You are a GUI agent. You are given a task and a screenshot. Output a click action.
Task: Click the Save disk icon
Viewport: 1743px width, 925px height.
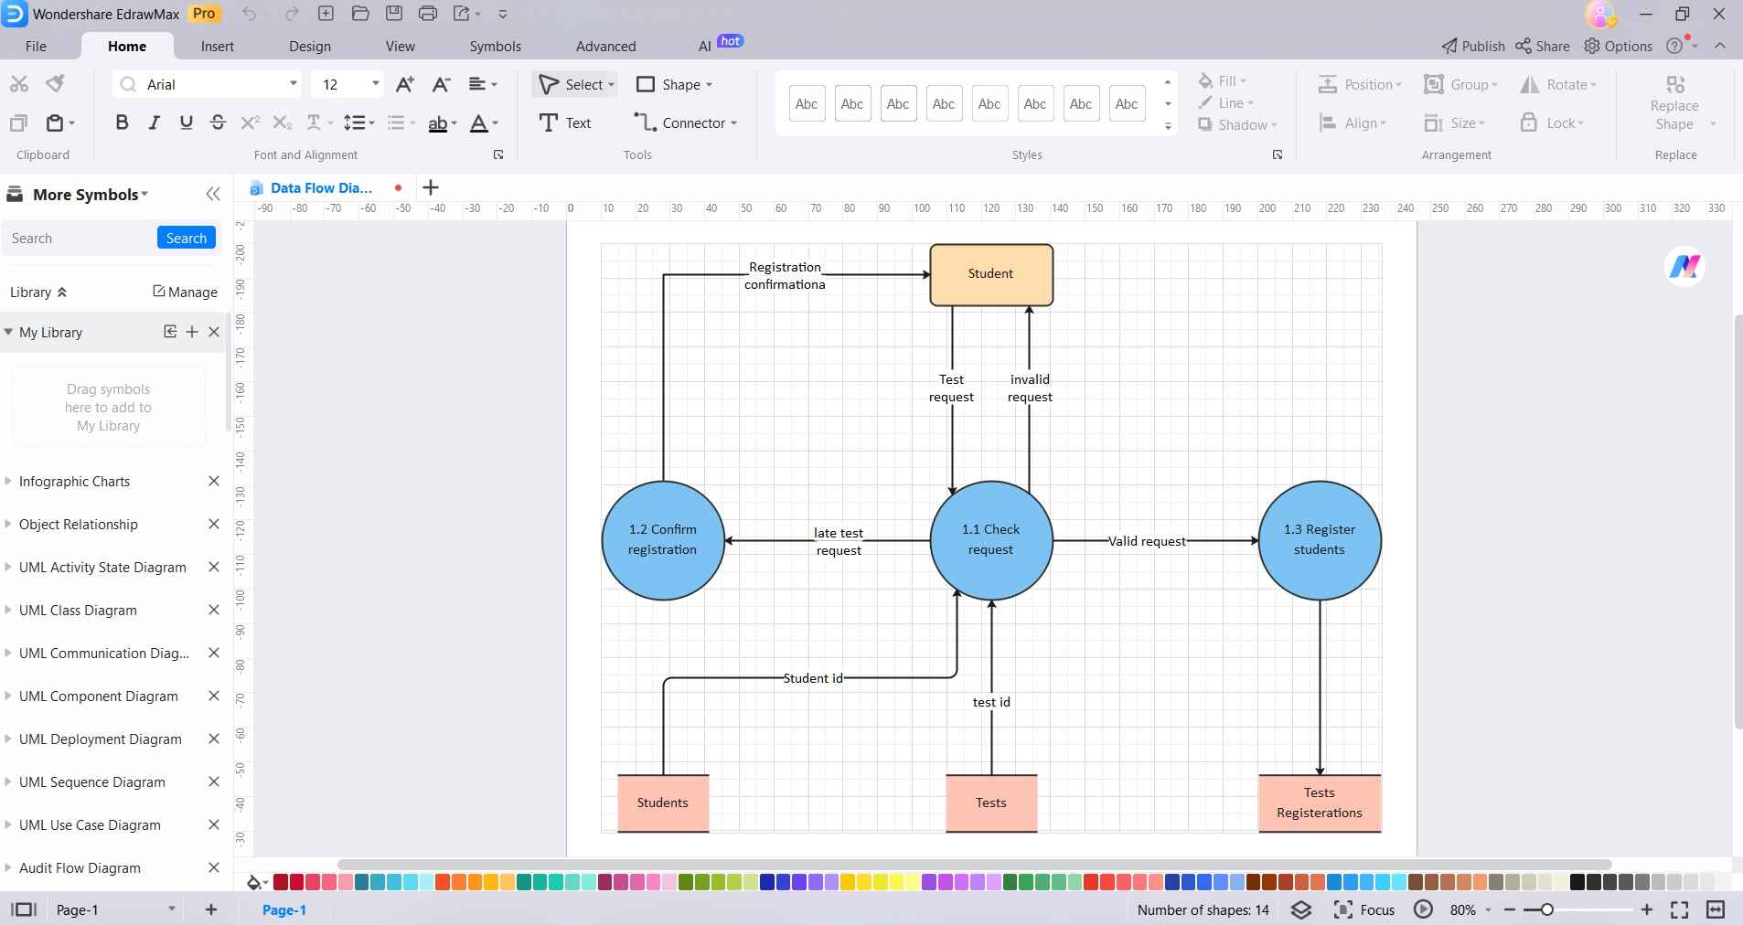coord(394,14)
